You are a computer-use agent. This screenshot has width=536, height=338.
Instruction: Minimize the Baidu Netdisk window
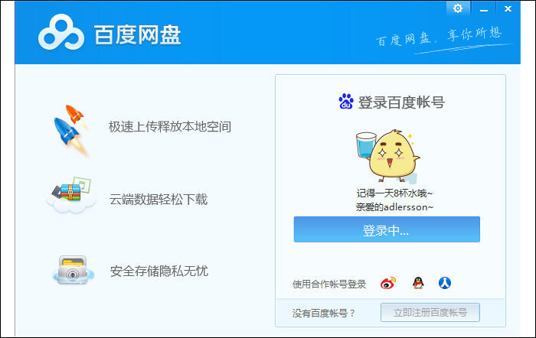click(x=484, y=9)
